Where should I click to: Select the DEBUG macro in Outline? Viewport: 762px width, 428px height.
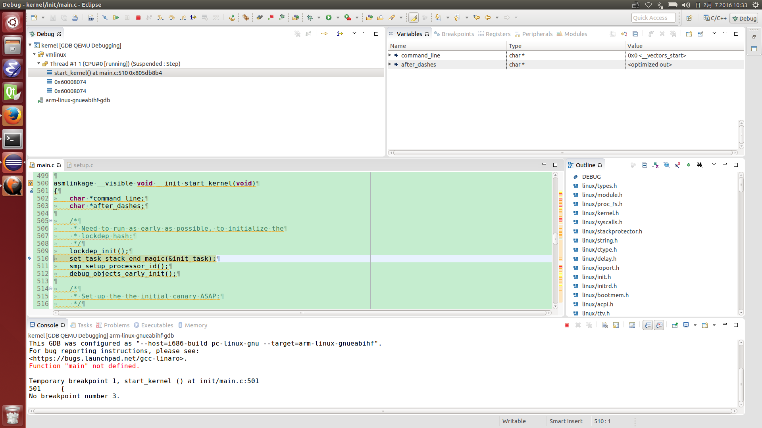click(x=591, y=177)
